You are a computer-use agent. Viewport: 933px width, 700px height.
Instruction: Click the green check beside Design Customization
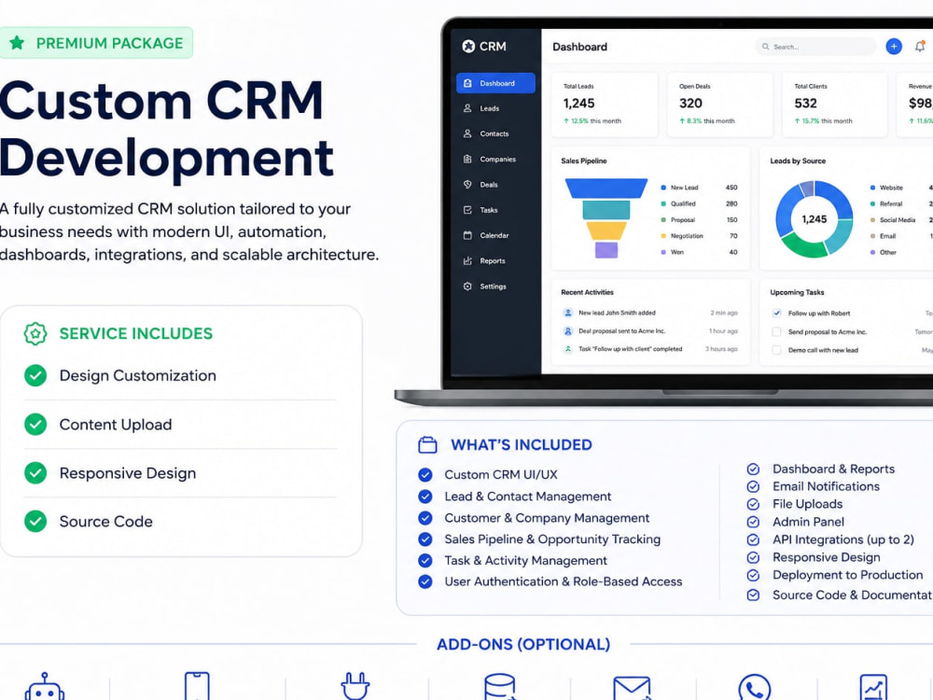[x=35, y=375]
